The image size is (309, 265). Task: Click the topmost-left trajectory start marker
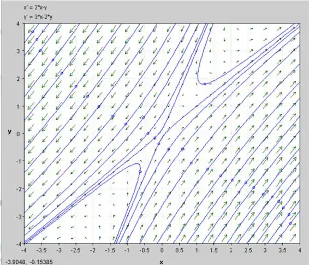pyautogui.click(x=33, y=32)
